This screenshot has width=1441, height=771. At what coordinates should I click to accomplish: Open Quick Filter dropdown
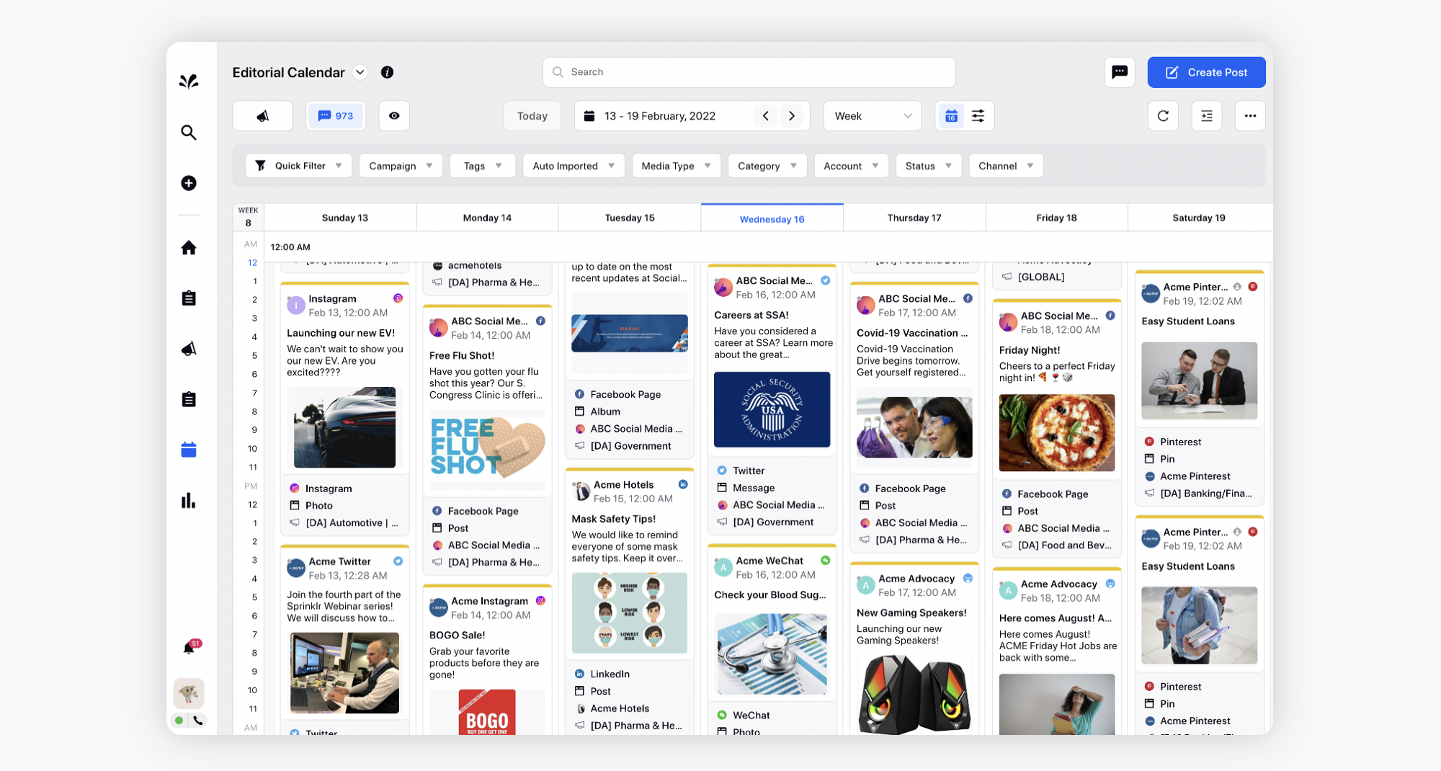point(298,166)
